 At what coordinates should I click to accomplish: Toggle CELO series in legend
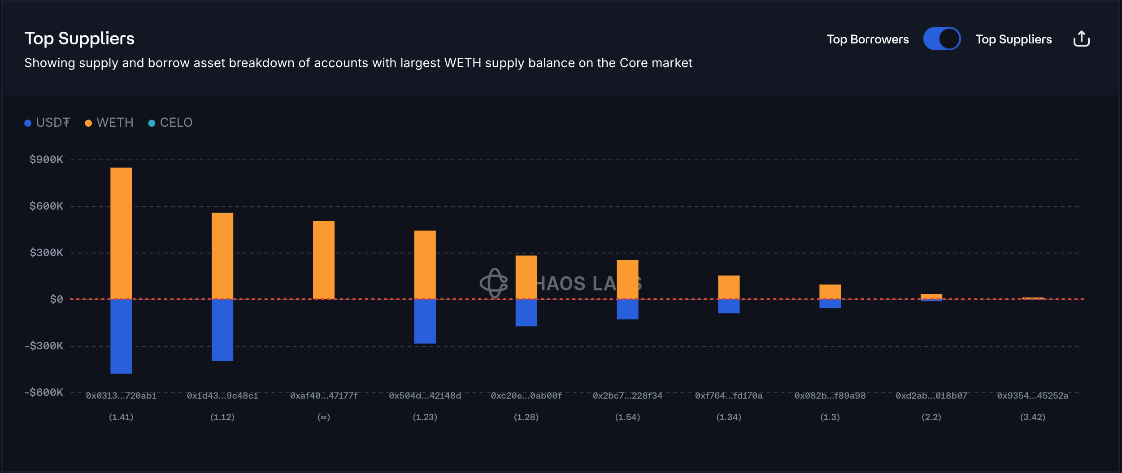pos(176,123)
